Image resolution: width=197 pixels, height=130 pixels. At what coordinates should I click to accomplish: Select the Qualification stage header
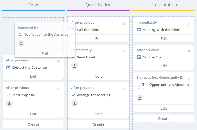coord(98,5)
